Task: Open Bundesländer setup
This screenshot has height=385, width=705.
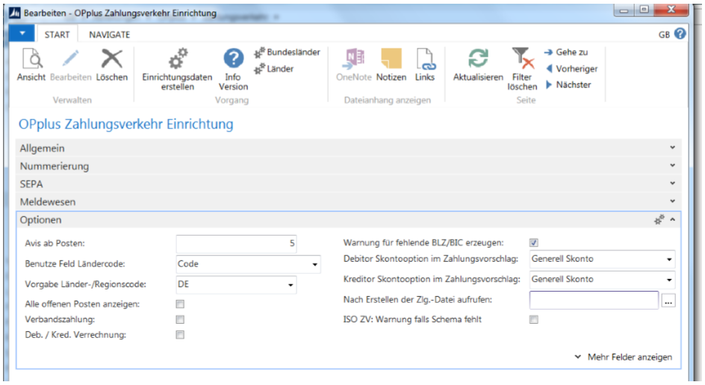Action: coord(288,52)
